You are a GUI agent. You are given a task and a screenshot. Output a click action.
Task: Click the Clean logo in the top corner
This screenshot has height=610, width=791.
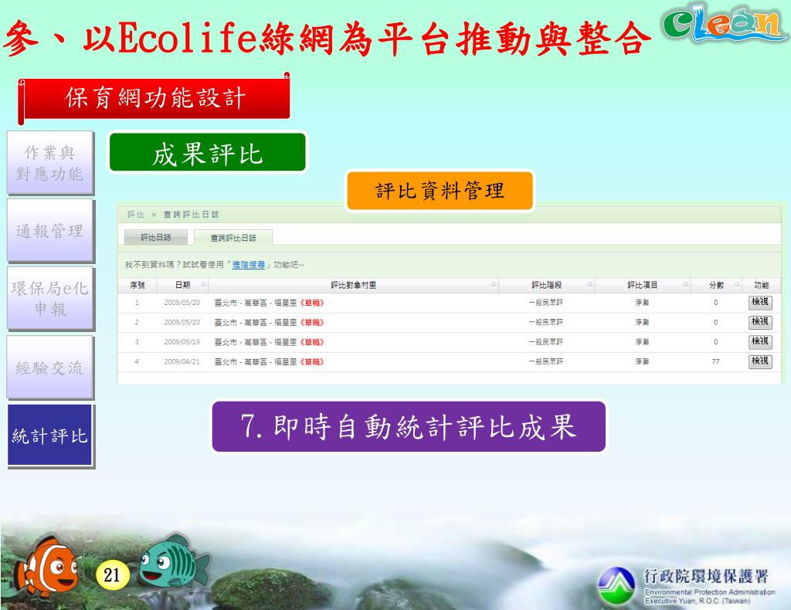[x=725, y=24]
